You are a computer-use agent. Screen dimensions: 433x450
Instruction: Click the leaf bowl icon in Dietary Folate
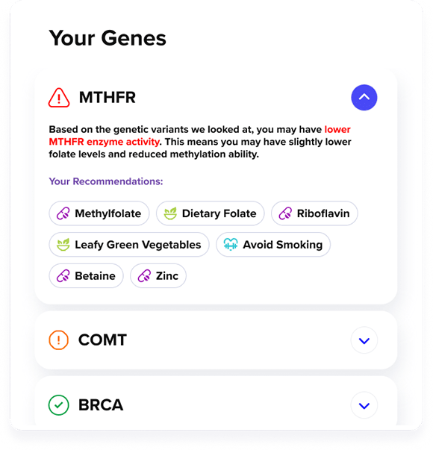pyautogui.click(x=170, y=213)
